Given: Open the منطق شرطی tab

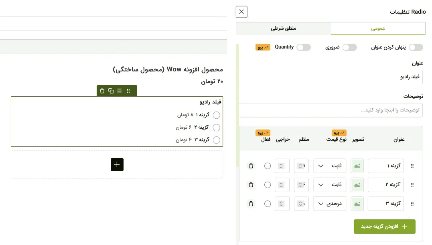Looking at the screenshot, I should (x=283, y=28).
